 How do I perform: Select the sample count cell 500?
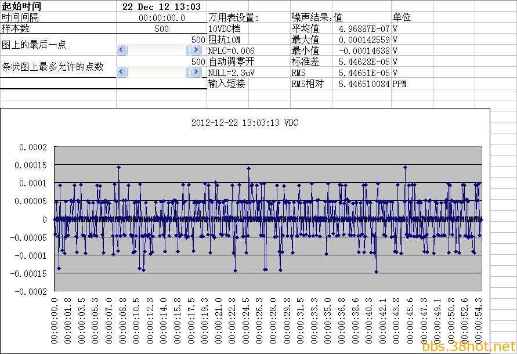tap(161, 28)
